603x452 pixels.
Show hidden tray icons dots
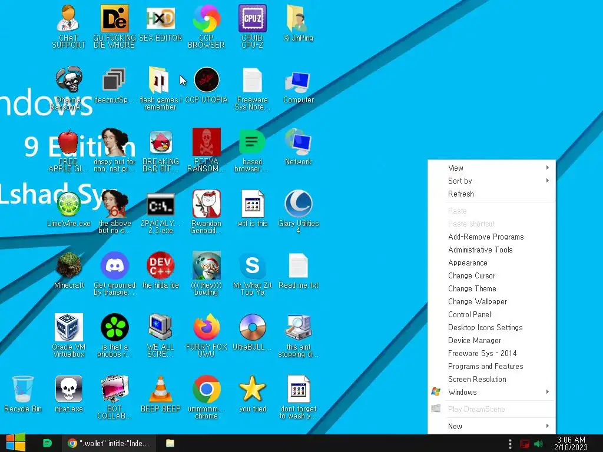[x=510, y=444]
